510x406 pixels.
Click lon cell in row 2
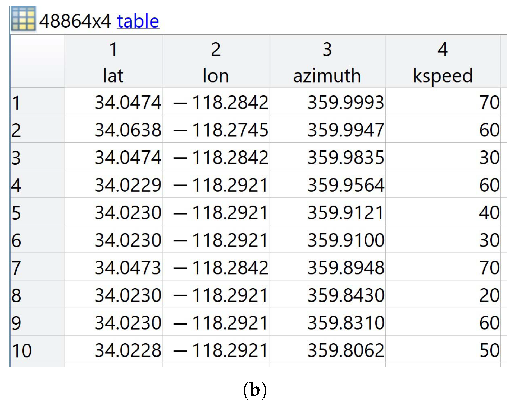[x=221, y=130]
